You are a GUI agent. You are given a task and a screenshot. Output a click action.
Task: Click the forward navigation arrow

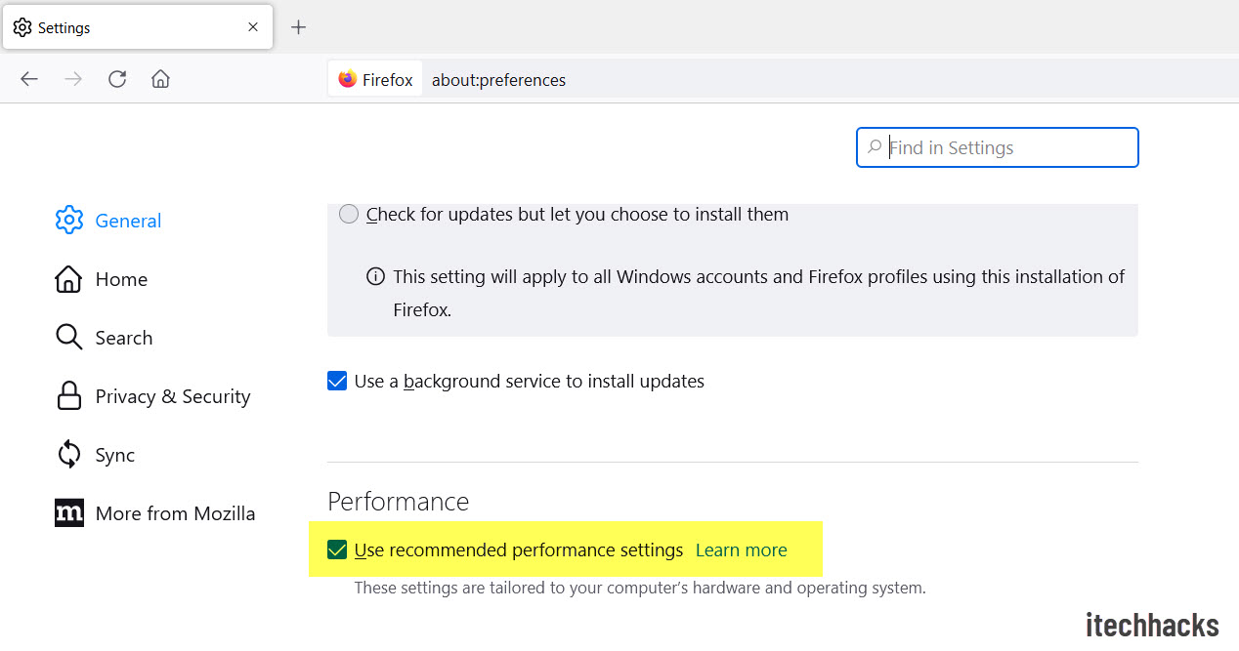pyautogui.click(x=73, y=79)
